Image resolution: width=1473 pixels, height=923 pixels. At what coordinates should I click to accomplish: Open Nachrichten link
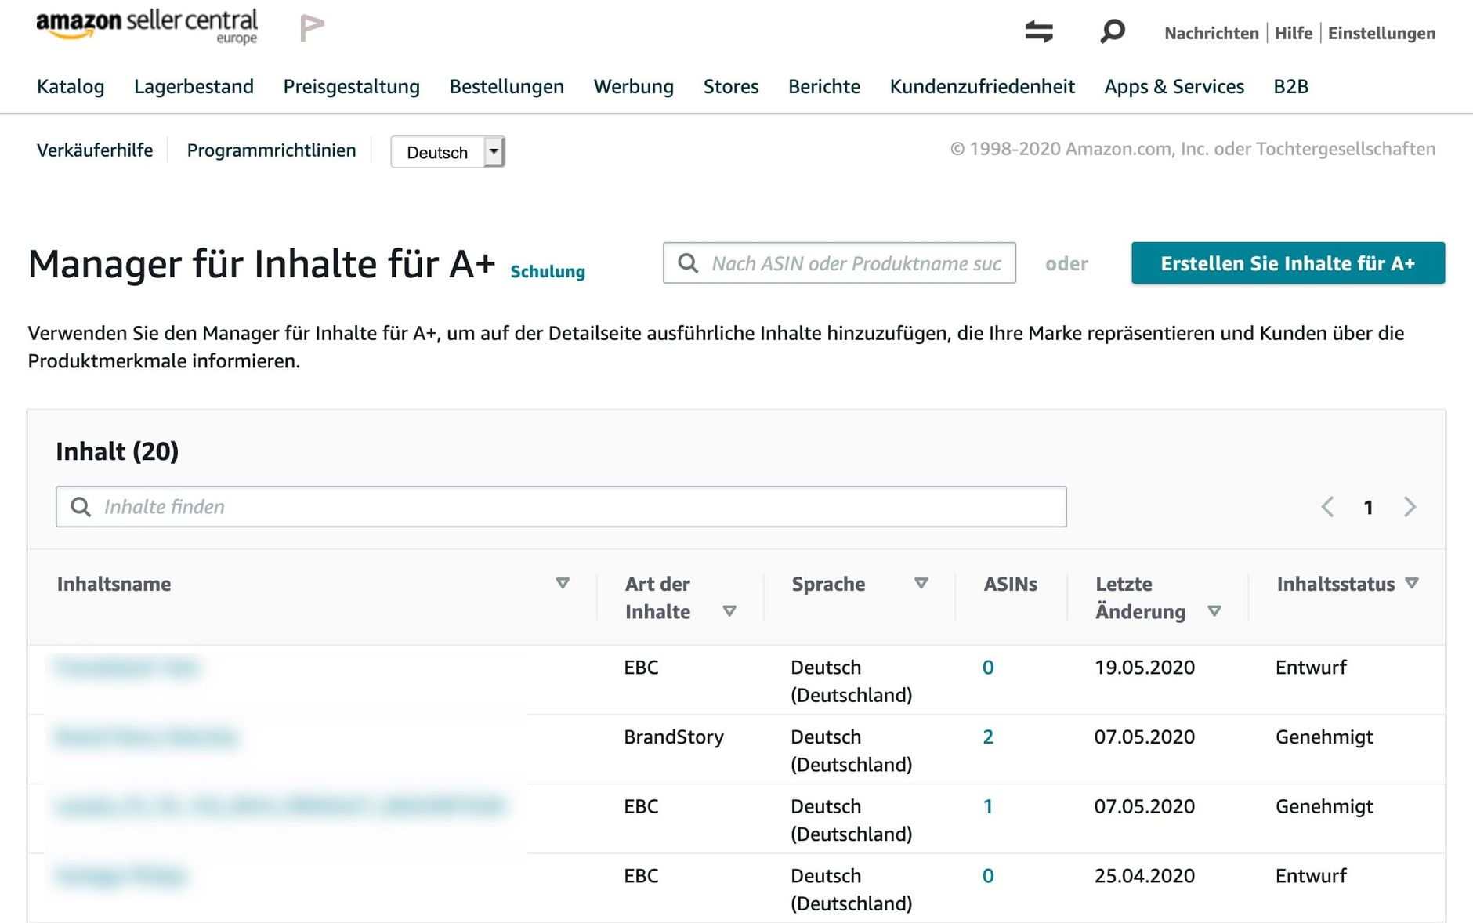coord(1211,33)
